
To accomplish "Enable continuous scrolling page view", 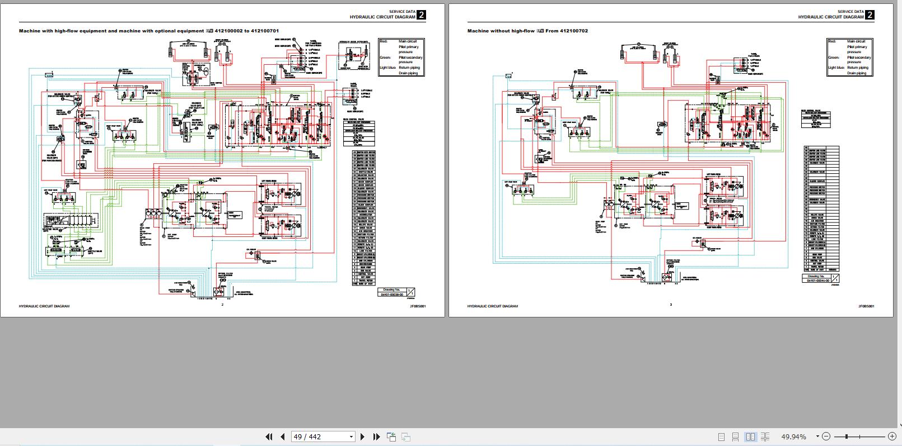I will (736, 436).
